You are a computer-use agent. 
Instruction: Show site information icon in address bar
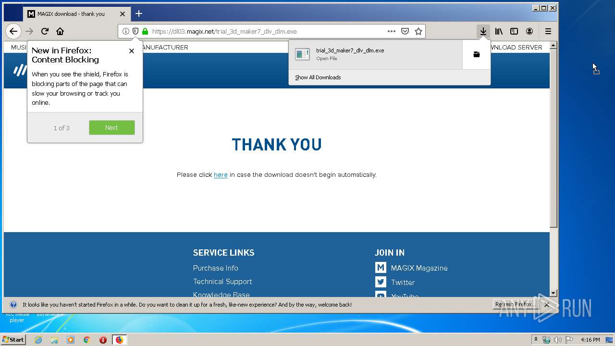tap(125, 31)
